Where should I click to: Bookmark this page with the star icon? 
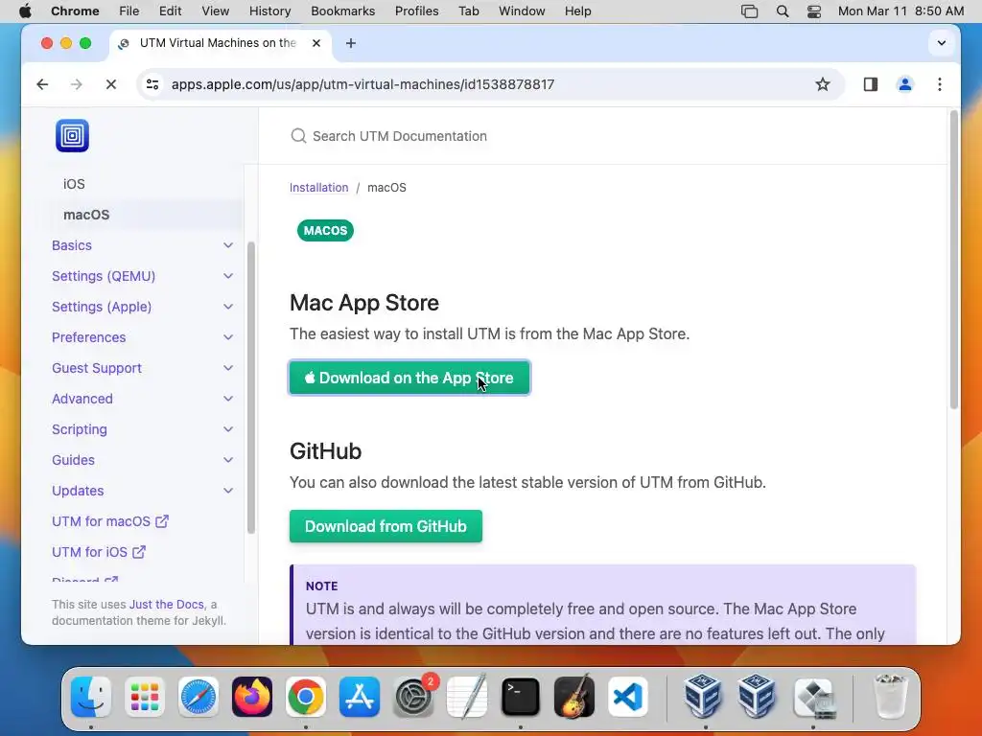pos(822,84)
